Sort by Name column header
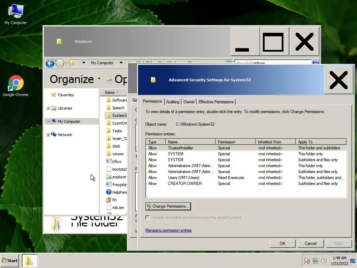Image resolution: width=357 pixels, height=268 pixels. click(113, 92)
